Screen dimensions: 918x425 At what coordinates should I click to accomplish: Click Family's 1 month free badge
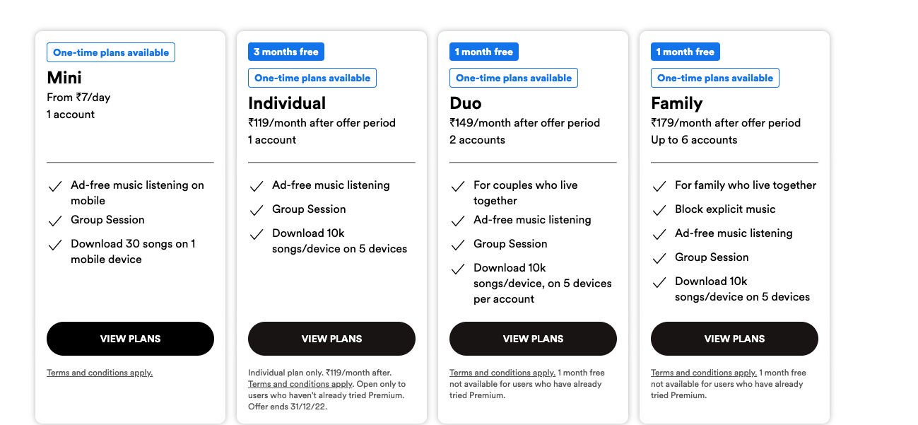click(685, 52)
